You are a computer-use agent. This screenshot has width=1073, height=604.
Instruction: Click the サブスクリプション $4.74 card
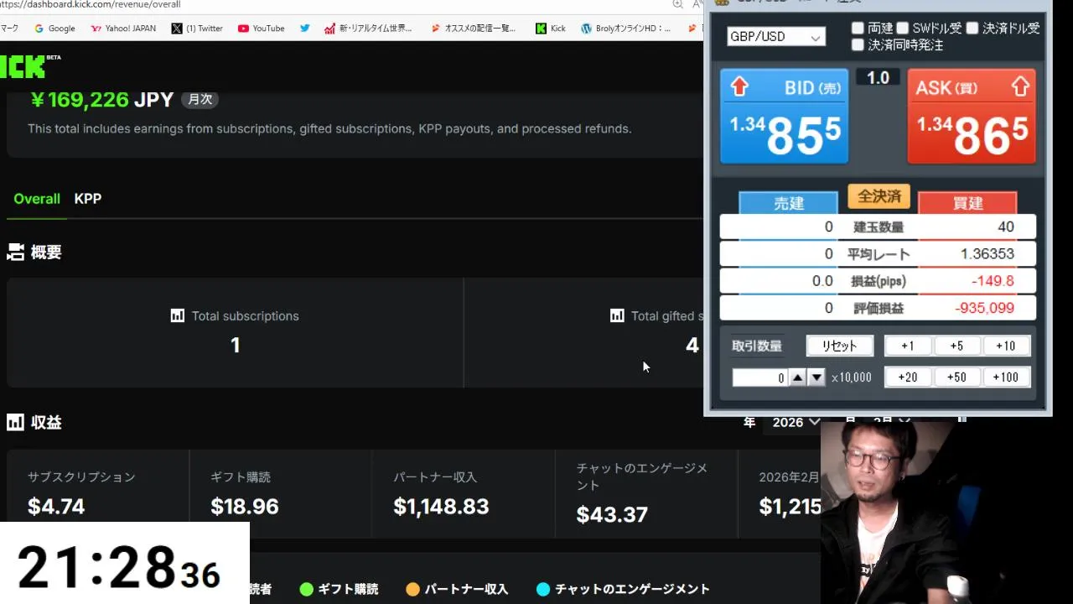(98, 493)
